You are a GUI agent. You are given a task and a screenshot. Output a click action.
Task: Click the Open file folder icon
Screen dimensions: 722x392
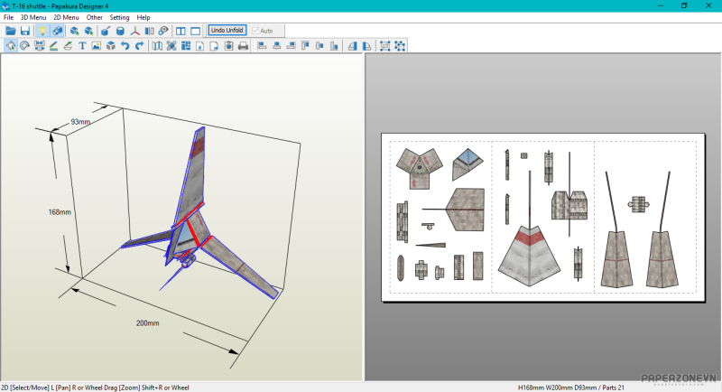pos(11,31)
